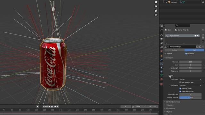This screenshot has height=115, width=205.
Task: Click the Tab Nail mesh data icon
Action: (x=184, y=2)
